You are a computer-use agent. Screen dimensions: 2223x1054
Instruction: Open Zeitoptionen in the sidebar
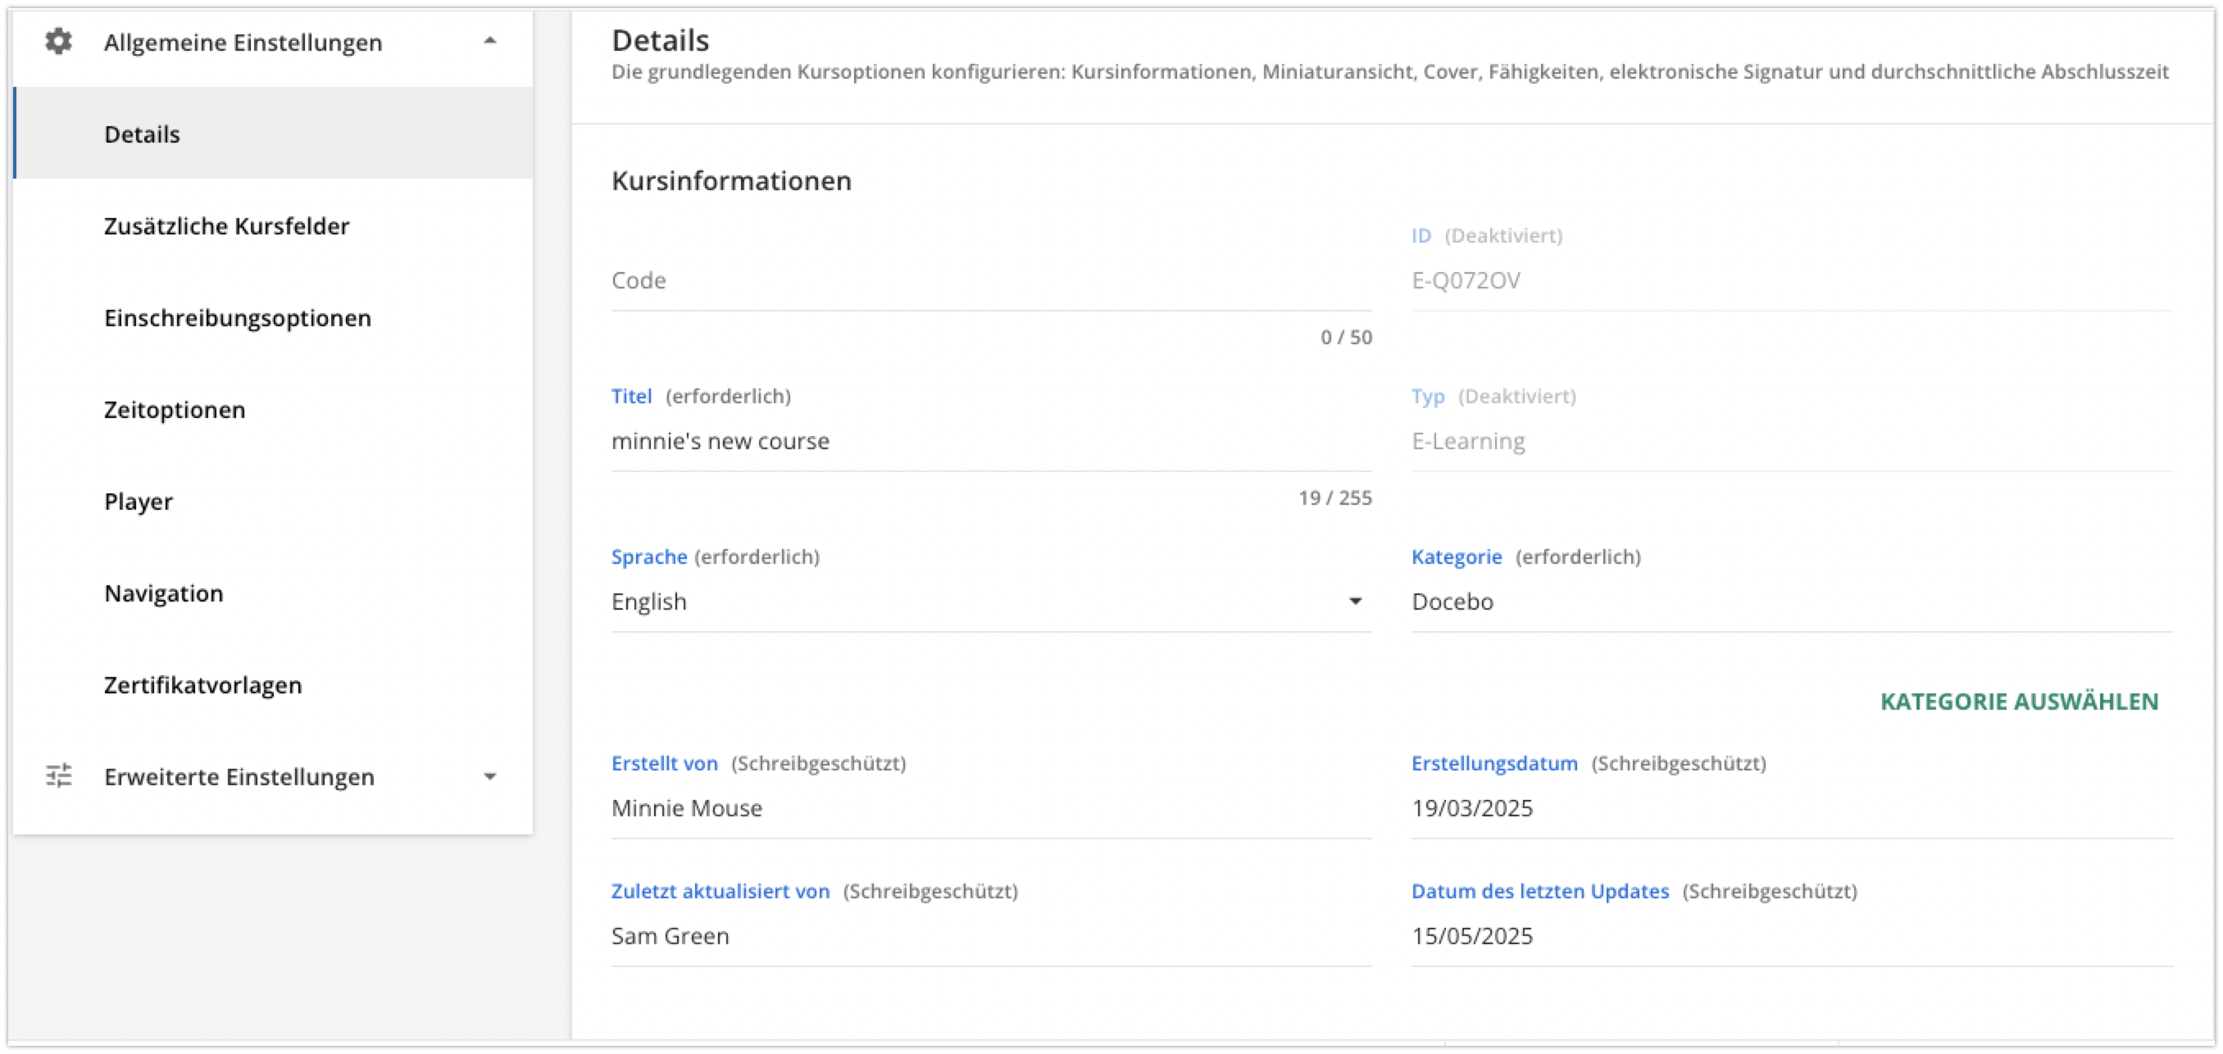coord(274,410)
